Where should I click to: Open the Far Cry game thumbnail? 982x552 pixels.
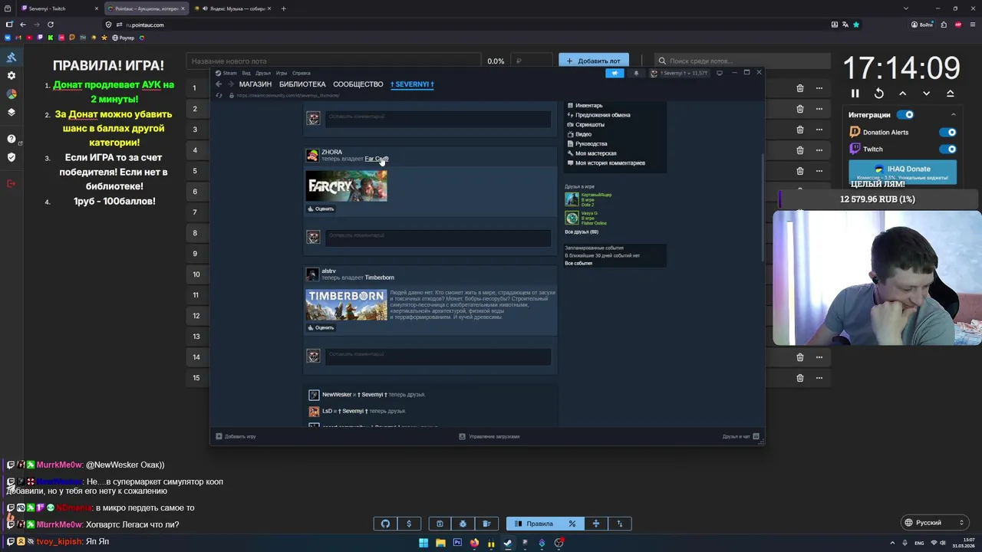(347, 186)
